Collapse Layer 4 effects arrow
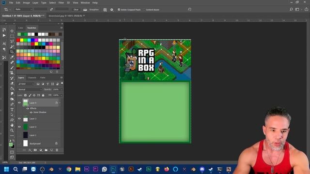Image resolution: width=310 pixels, height=174 pixels. 60,103
